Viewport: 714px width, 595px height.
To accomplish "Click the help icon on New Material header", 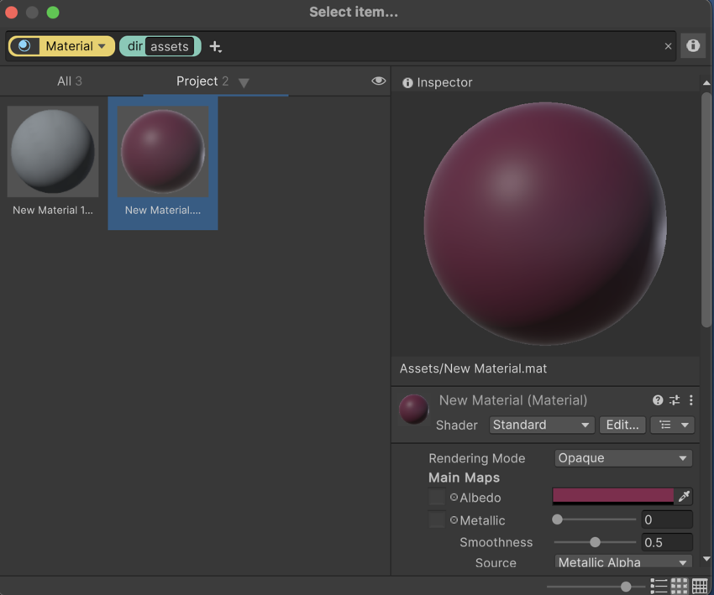I will coord(657,400).
